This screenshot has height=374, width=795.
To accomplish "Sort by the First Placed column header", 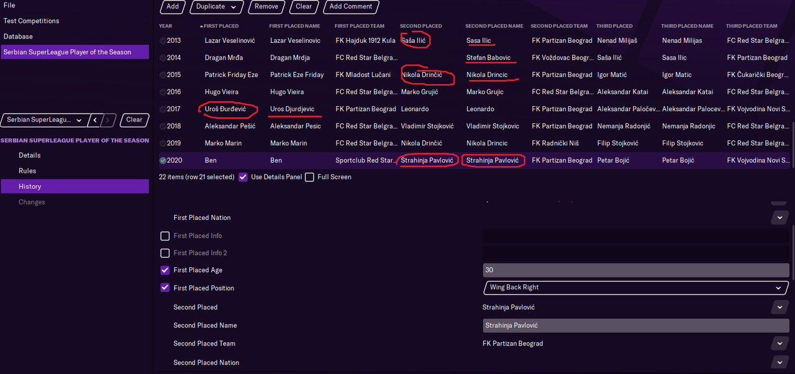I will pos(221,26).
